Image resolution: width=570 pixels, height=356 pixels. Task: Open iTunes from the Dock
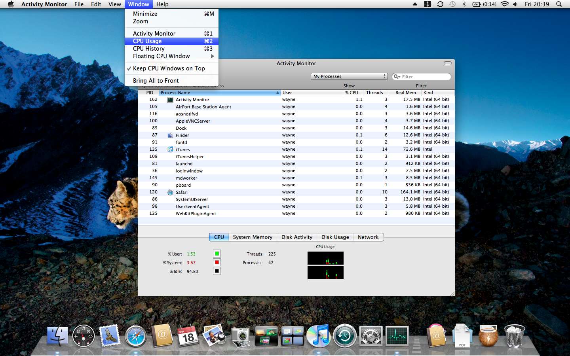click(x=318, y=335)
